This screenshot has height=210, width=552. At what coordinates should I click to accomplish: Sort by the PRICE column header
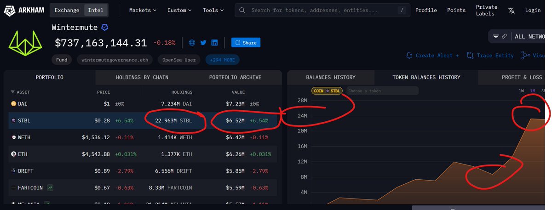[103, 92]
